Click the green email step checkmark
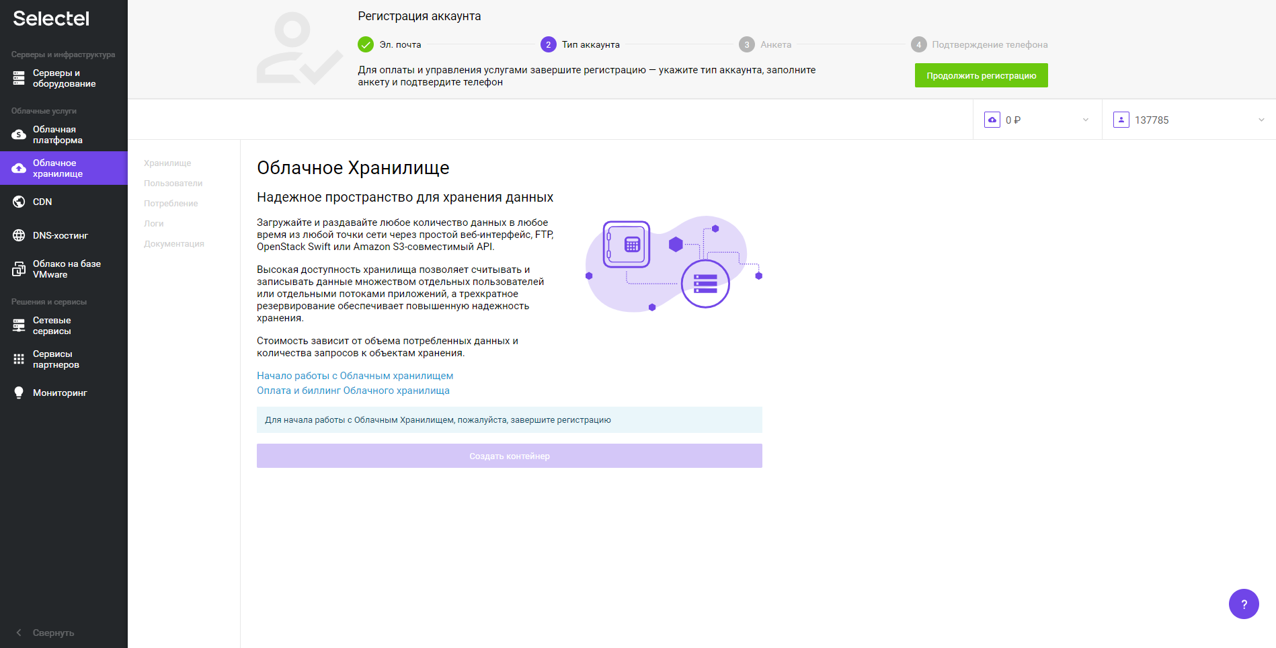Viewport: 1276px width, 648px height. point(366,44)
